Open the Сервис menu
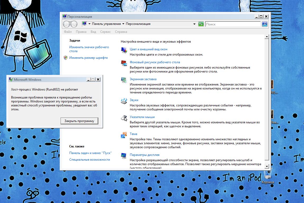Image resolution: width=304 pixels, height=203 pixels. [x=105, y=32]
